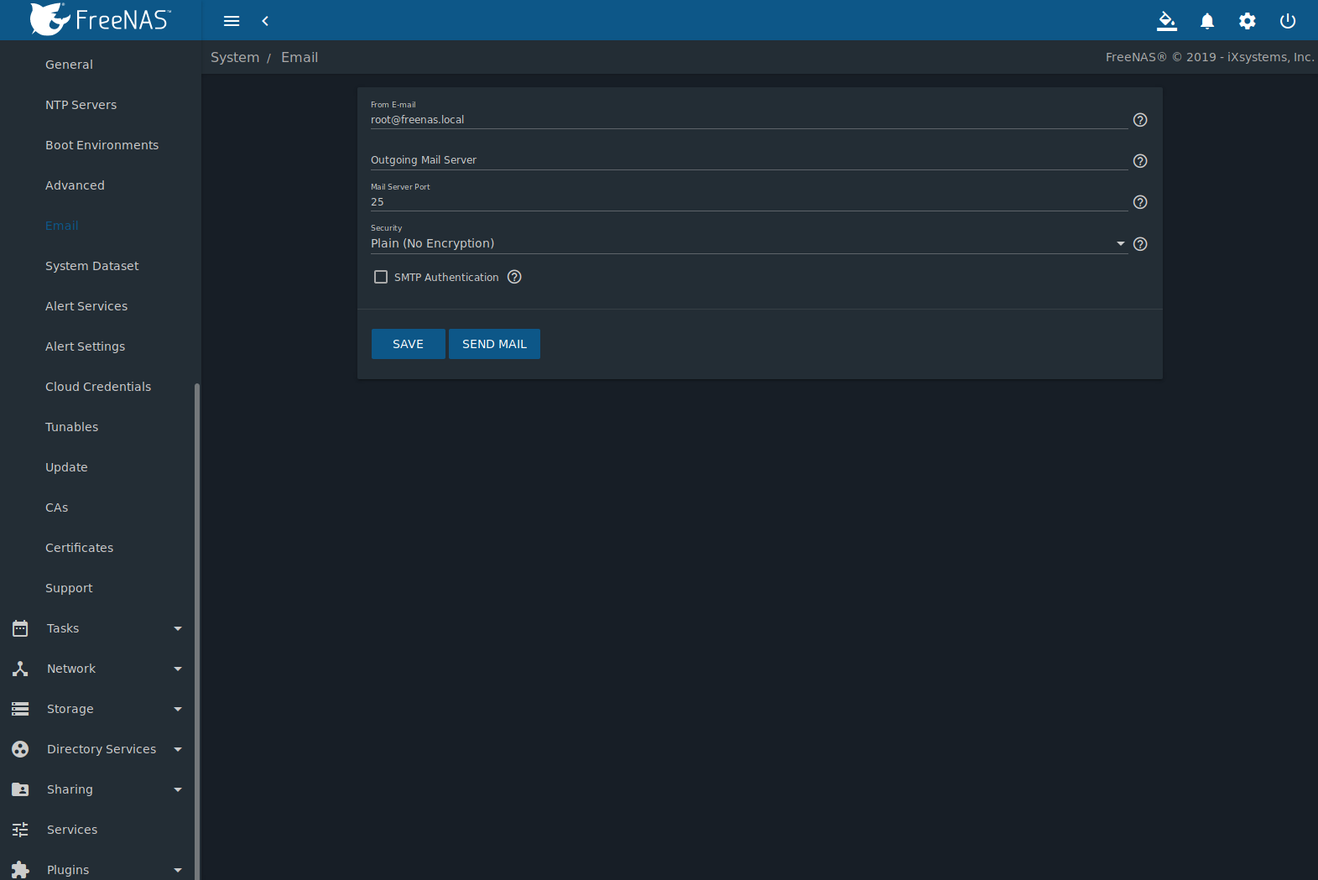Screen dimensions: 1318x880
Task: Open NTP Servers page
Action: coord(81,105)
